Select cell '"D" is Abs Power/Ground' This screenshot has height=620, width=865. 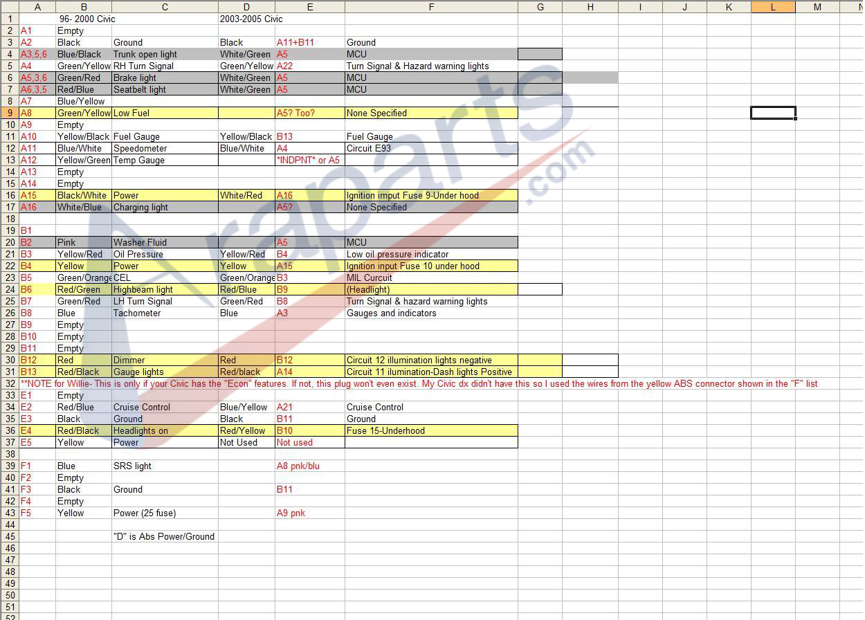coord(165,536)
